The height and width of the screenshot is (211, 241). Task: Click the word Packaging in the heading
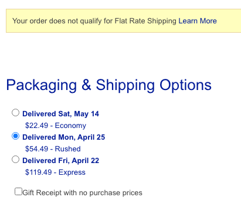click(x=42, y=85)
